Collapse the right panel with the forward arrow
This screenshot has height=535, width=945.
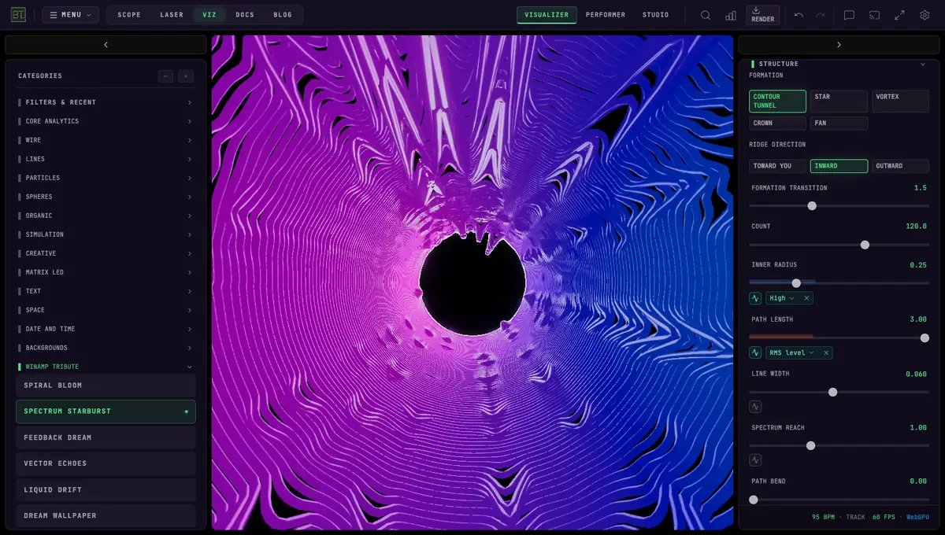[839, 45]
